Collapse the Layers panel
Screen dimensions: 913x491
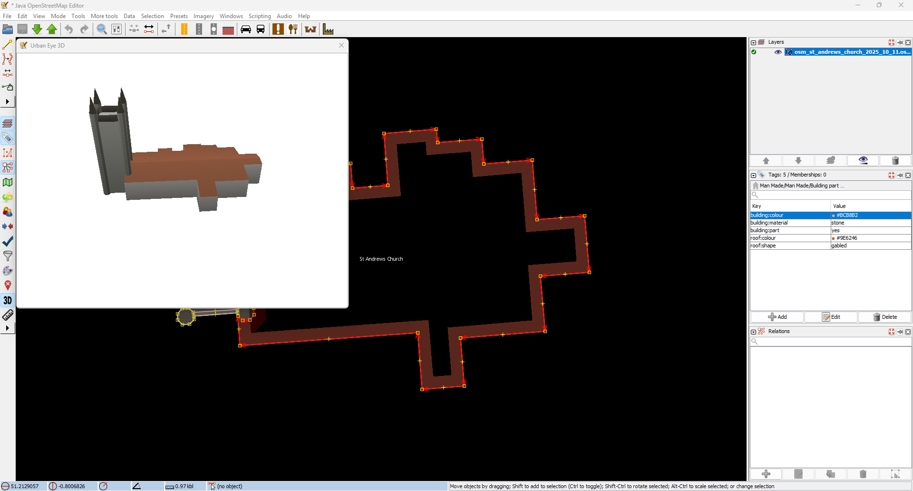point(753,42)
